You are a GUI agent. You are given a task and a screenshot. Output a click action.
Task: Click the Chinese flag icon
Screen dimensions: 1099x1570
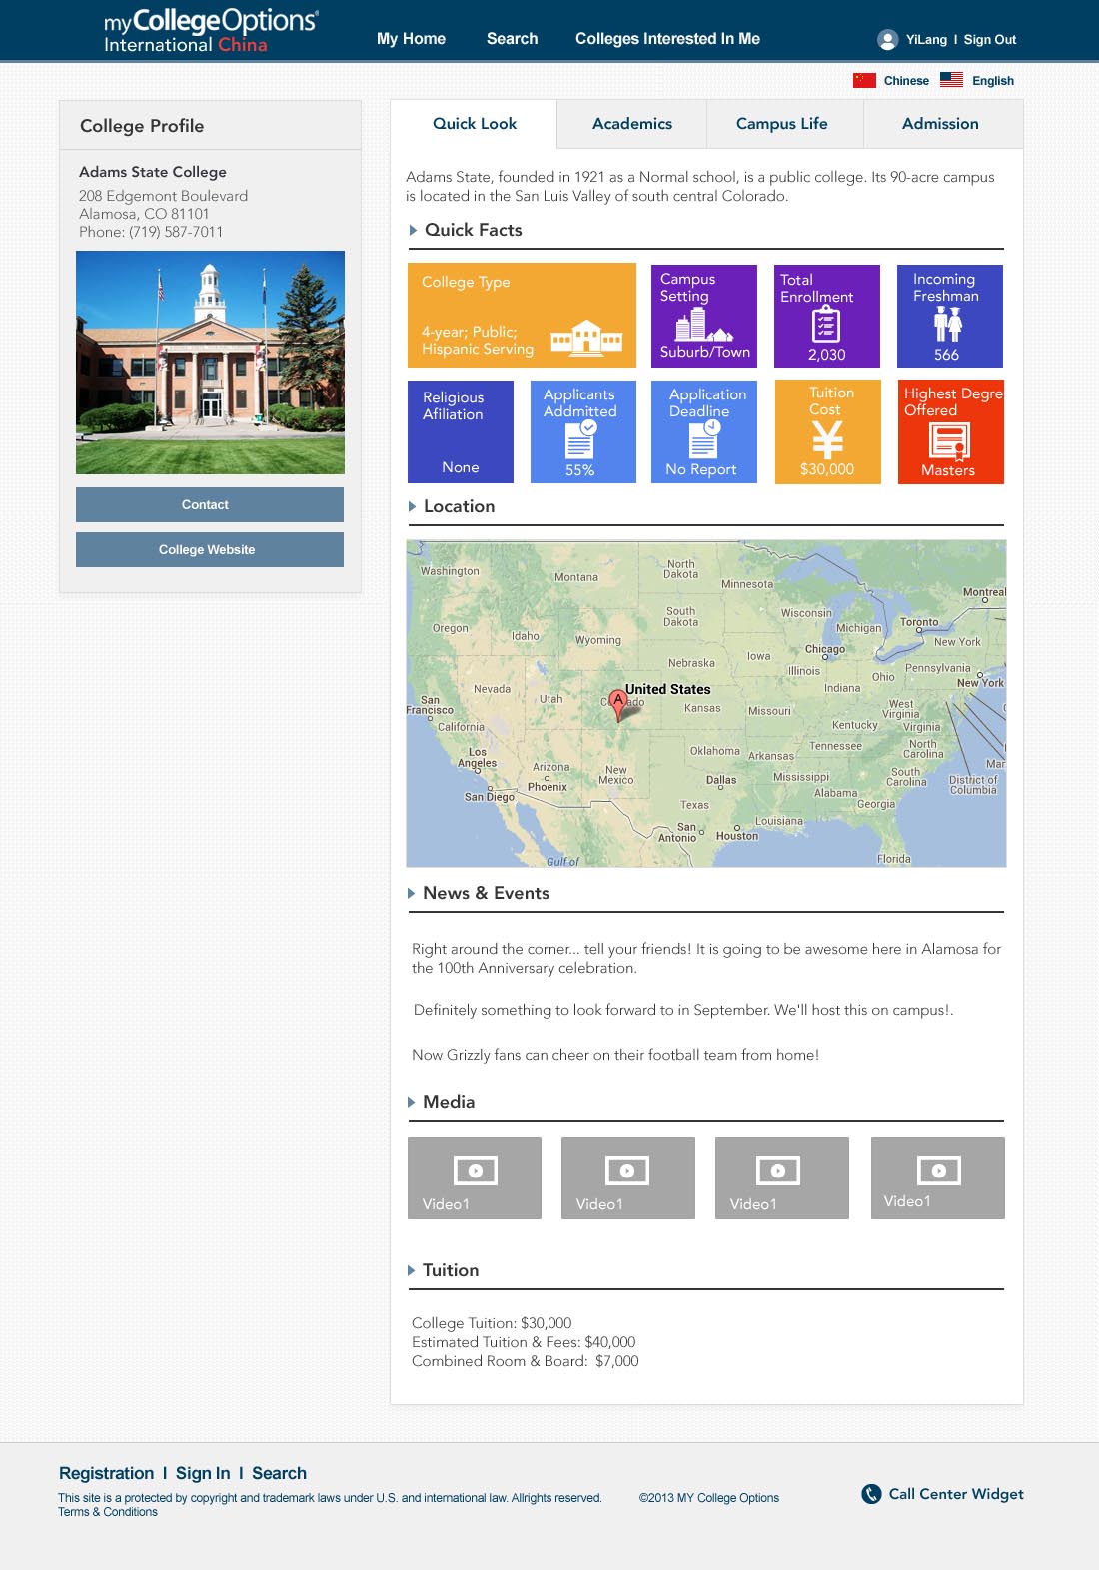864,80
